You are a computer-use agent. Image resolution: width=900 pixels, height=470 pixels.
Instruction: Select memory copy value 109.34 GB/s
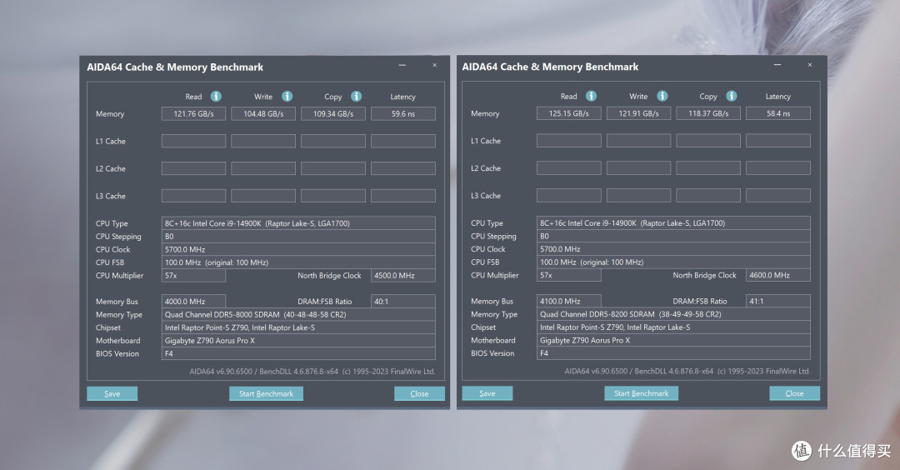pyautogui.click(x=333, y=113)
